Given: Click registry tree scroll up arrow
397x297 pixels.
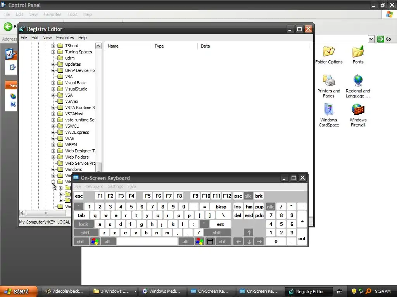Looking at the screenshot, I should click(98, 46).
